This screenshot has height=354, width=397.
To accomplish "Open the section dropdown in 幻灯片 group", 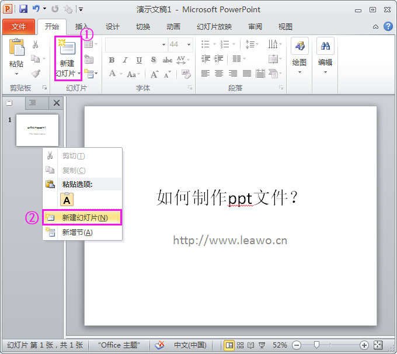I will 90,74.
